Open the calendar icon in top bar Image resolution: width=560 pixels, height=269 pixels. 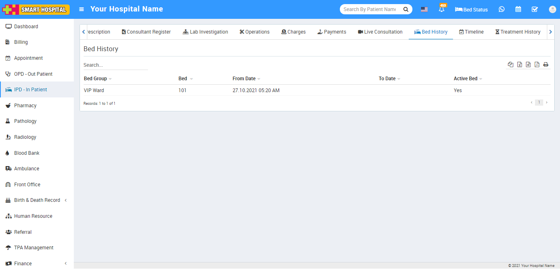518,9
